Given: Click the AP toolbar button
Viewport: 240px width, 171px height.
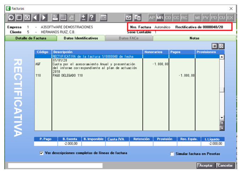Looking at the screenshot, I should tap(152, 17).
